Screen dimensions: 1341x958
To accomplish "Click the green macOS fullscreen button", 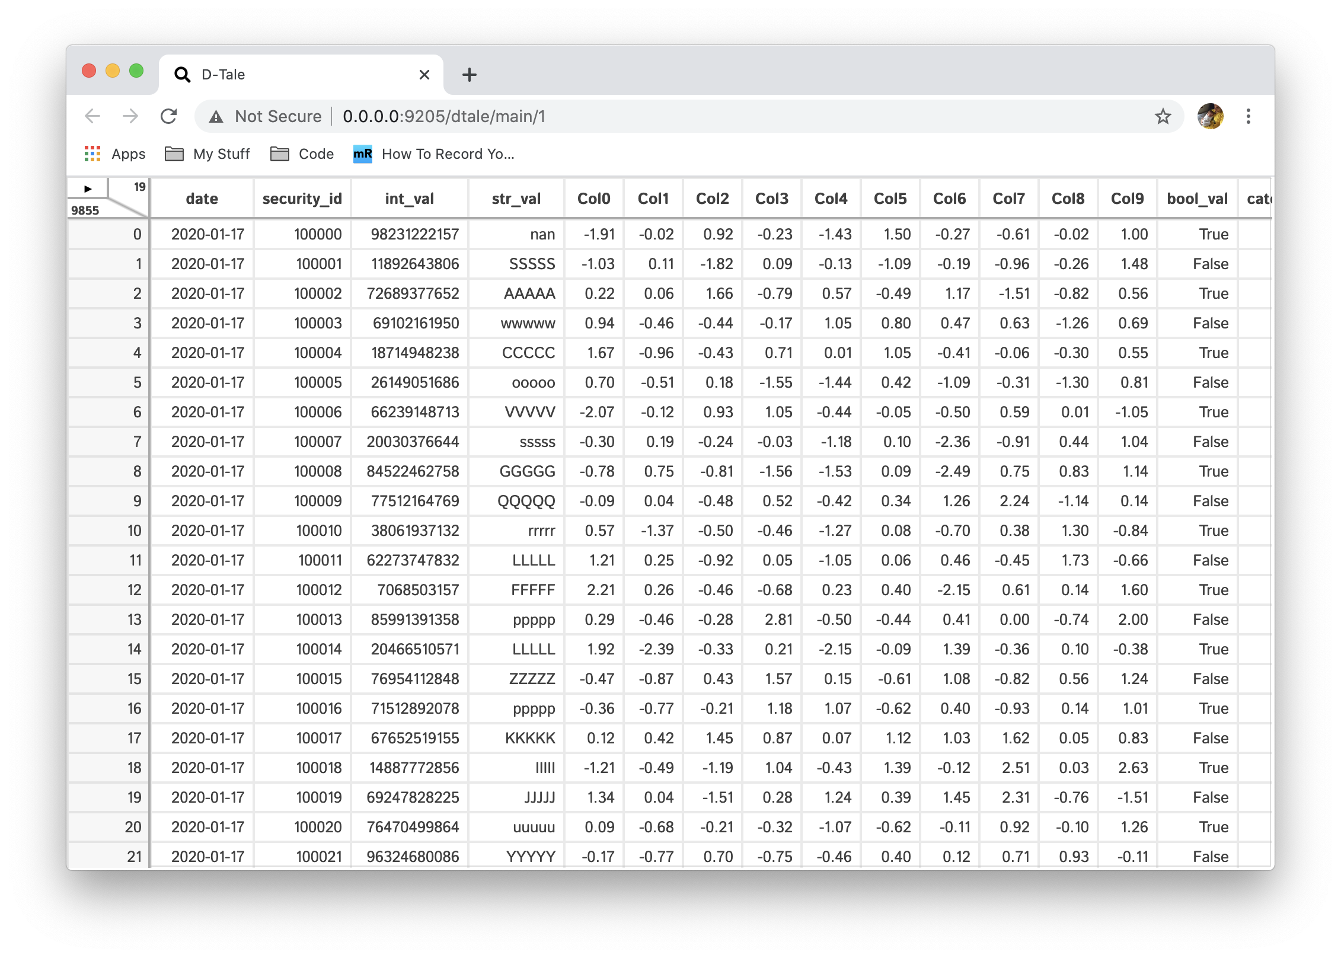I will coord(136,71).
